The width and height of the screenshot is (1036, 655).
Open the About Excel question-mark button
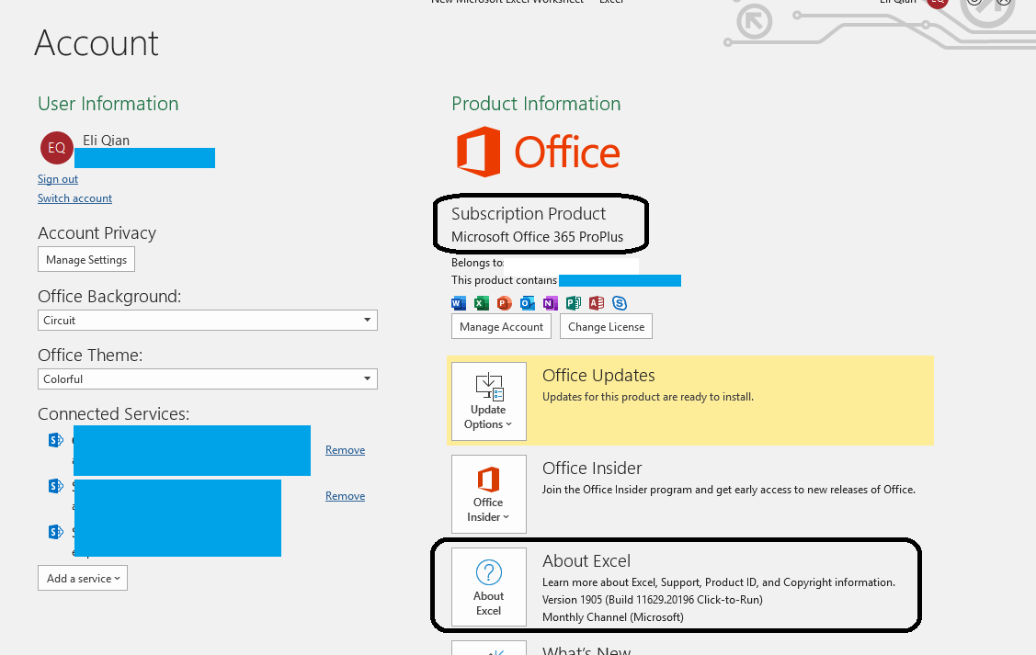pos(489,587)
